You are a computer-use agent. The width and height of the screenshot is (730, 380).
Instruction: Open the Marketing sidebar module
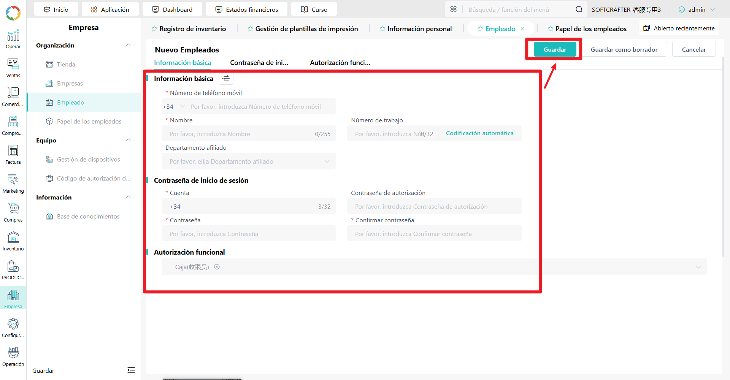[13, 184]
